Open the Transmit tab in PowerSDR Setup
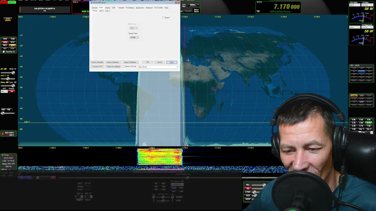 (121, 8)
